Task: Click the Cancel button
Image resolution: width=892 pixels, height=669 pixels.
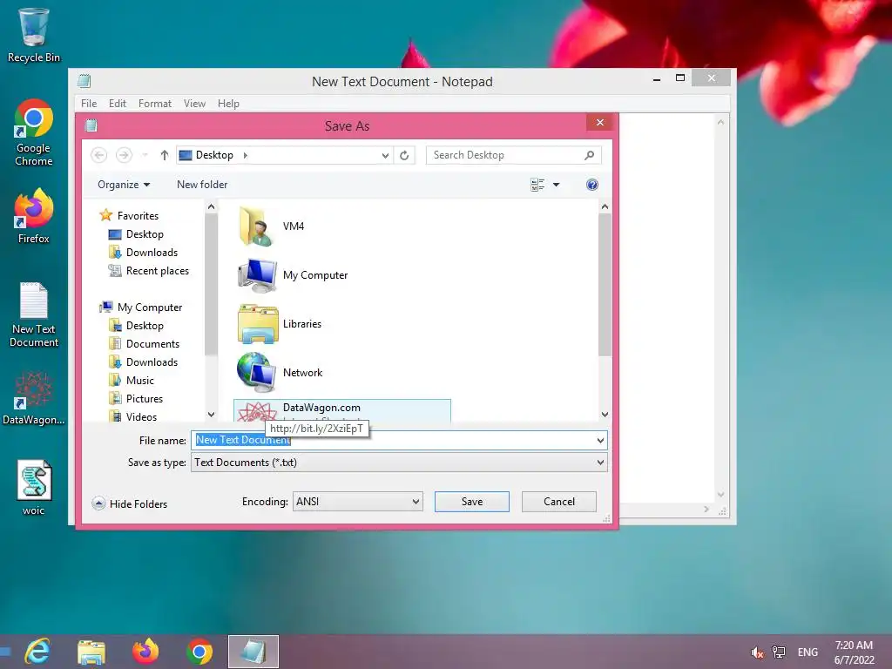Action: [558, 501]
